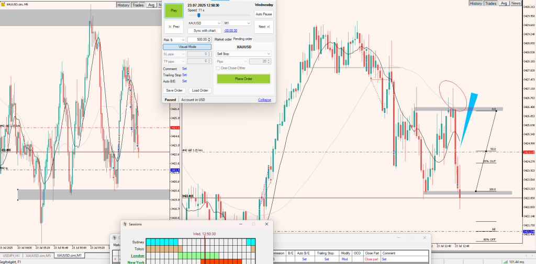Open the M1 timeframe dropdown
The width and height of the screenshot is (536, 264).
point(236,23)
